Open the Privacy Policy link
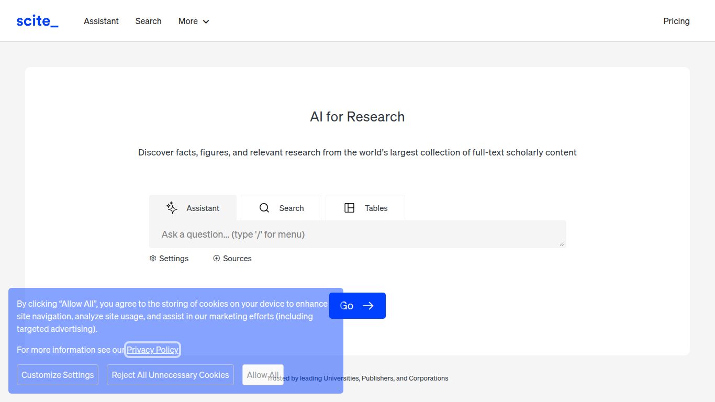Image resolution: width=715 pixels, height=402 pixels. (x=152, y=350)
